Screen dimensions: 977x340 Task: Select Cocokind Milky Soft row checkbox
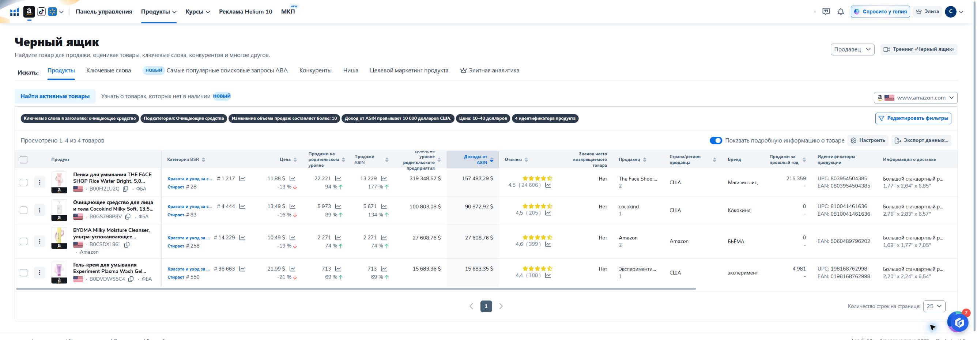pyautogui.click(x=23, y=210)
